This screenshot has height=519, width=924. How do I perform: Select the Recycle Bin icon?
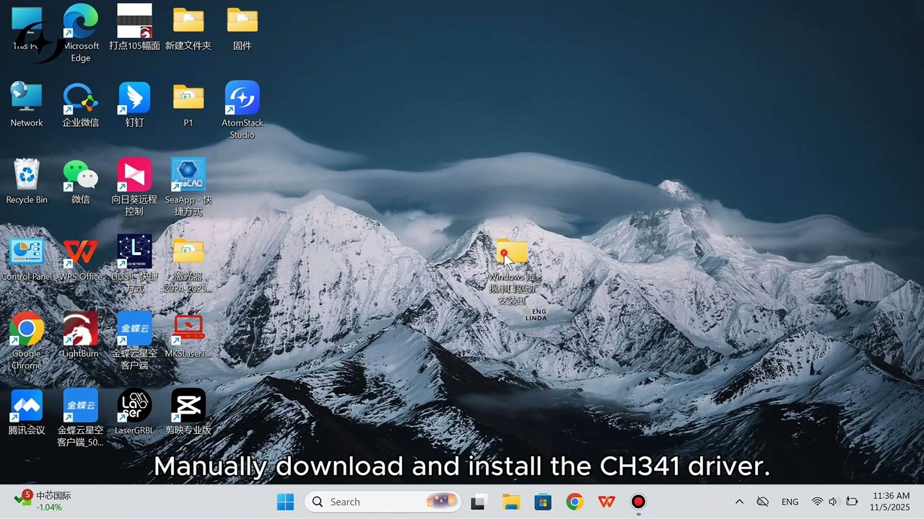coord(27,181)
